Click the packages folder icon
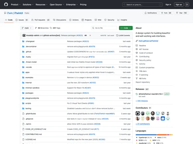Screen dimensions: 193x144 coord(23,93)
